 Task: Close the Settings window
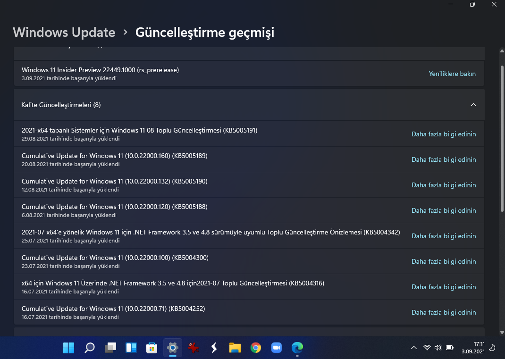coord(494,4)
